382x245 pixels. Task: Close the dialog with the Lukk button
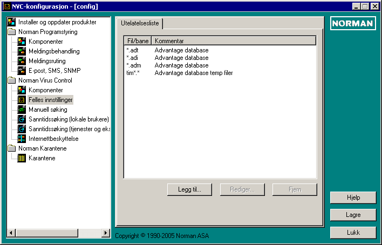tap(353, 233)
